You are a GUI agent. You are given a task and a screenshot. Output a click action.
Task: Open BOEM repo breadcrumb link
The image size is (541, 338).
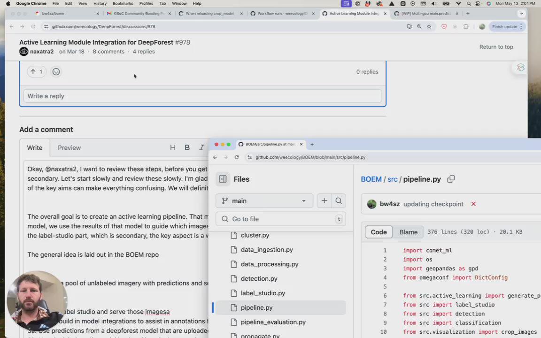pos(371,179)
